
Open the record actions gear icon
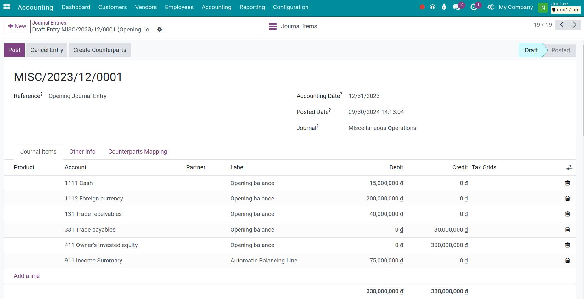click(x=160, y=29)
